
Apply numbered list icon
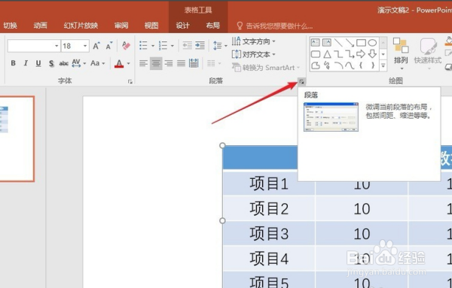[163, 45]
